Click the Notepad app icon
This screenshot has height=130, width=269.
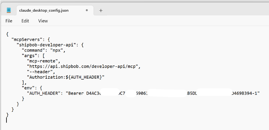coord(9,10)
